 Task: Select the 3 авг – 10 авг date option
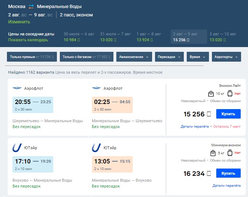pos(223,37)
